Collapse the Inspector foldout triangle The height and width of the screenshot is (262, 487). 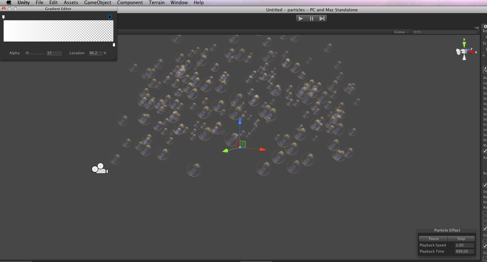click(484, 56)
